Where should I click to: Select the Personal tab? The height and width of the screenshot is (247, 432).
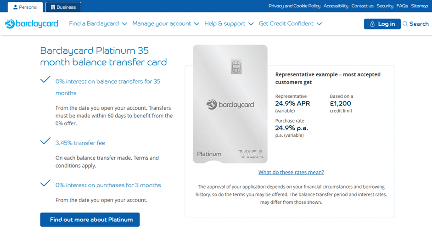pyautogui.click(x=25, y=7)
